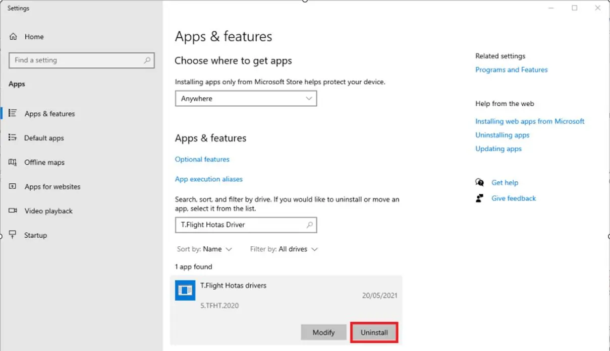Image resolution: width=610 pixels, height=351 pixels.
Task: Open Video playback settings
Action: click(x=48, y=211)
